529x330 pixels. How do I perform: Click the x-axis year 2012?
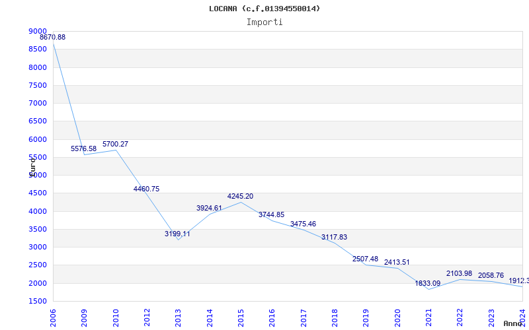tap(147, 318)
